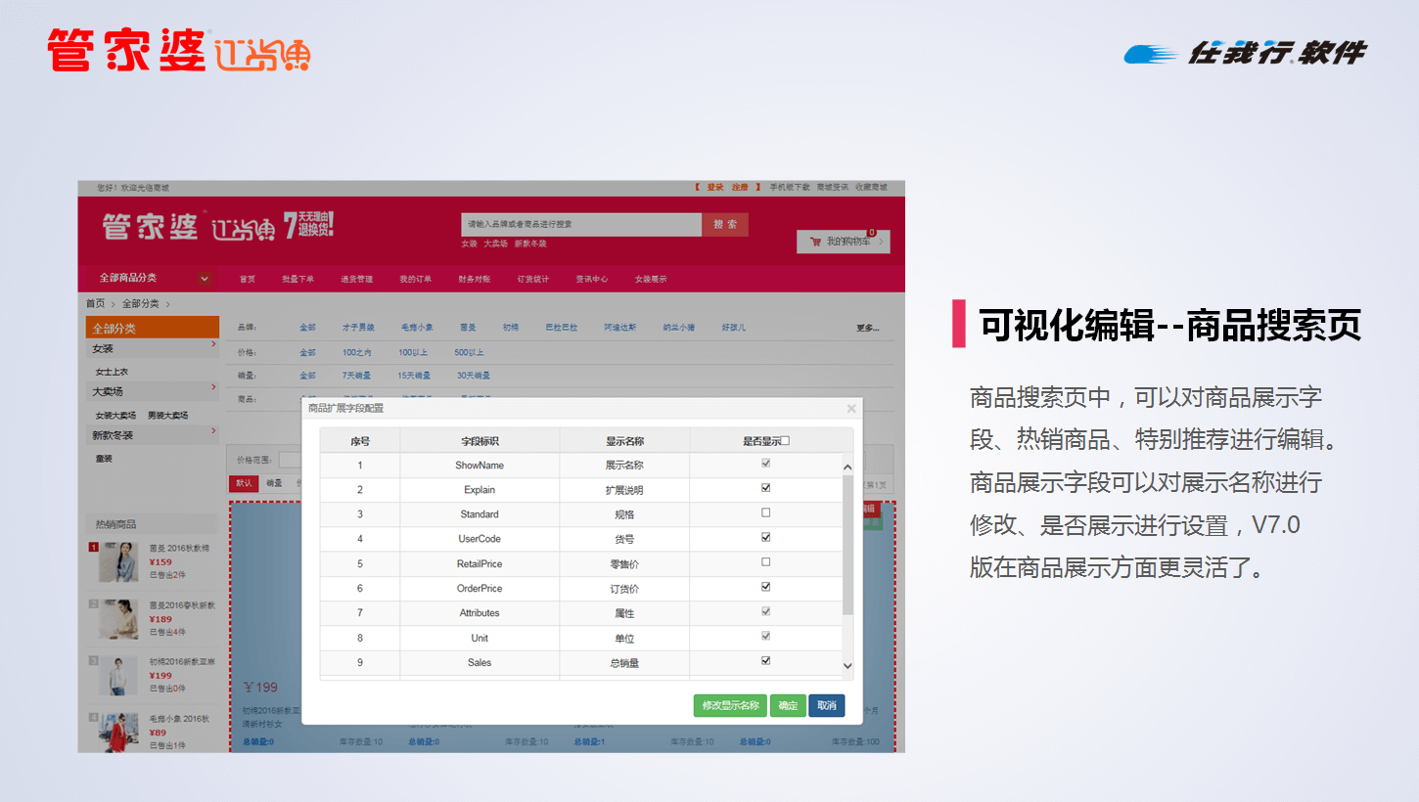Click the scroll-down arrow in the field table
The image size is (1419, 802).
[847, 666]
